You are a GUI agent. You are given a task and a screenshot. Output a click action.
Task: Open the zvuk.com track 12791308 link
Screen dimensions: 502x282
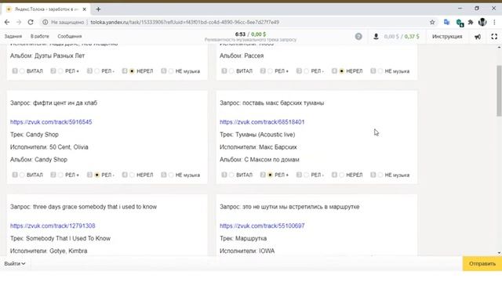53,226
